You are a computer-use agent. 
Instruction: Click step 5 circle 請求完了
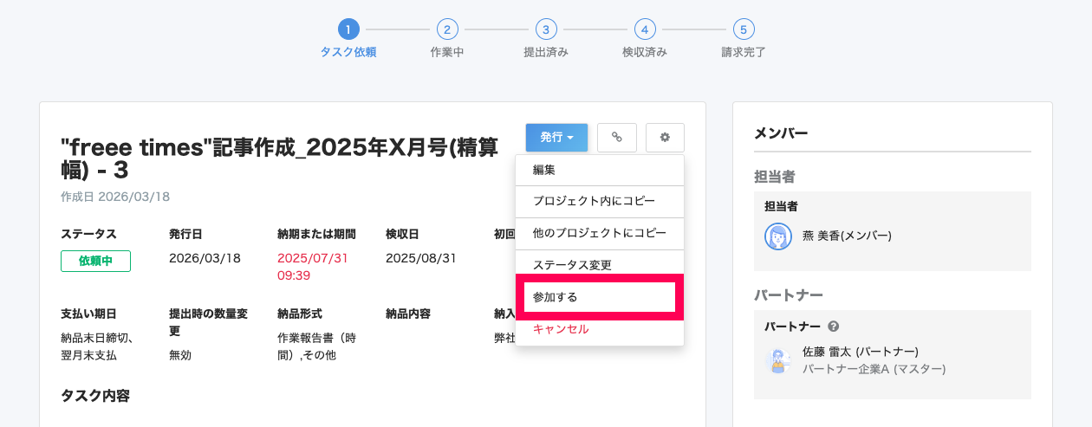tap(743, 29)
